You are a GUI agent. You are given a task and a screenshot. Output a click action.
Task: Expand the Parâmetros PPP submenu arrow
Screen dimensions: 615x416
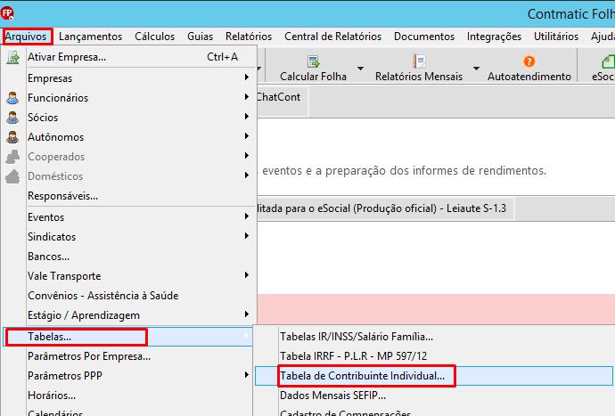[247, 375]
